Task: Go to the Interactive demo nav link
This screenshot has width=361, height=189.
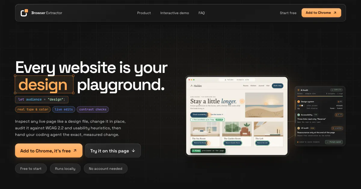Action: tap(175, 13)
